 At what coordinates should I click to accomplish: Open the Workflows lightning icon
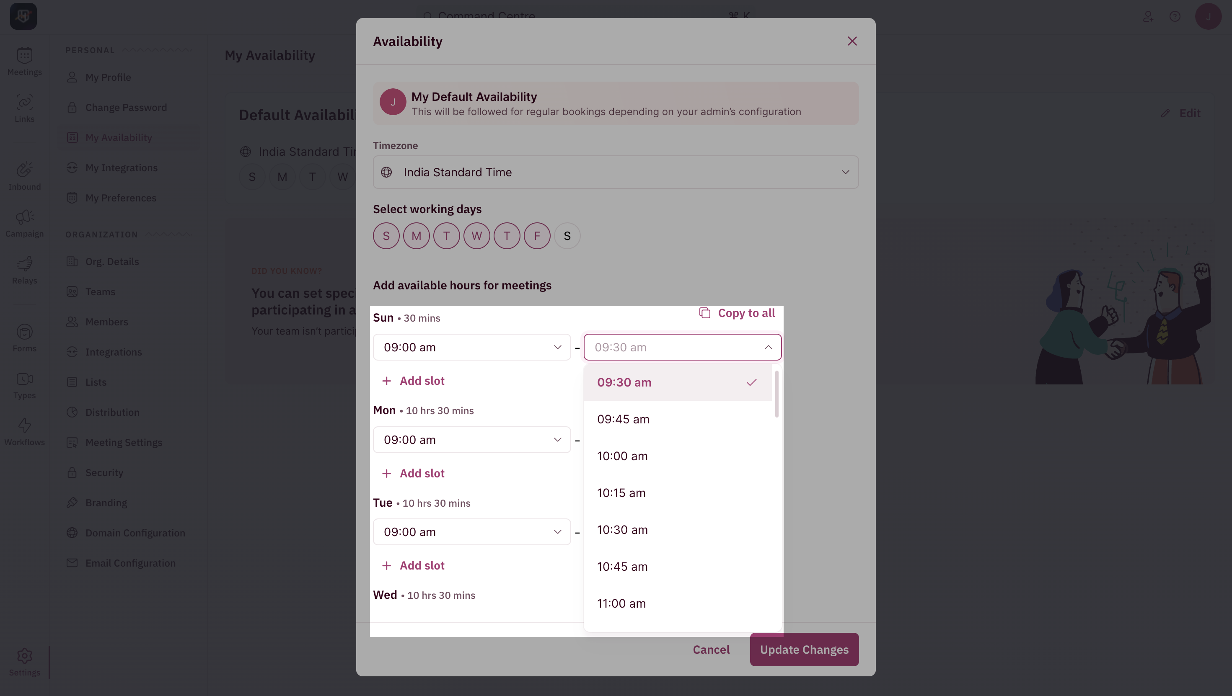click(24, 425)
